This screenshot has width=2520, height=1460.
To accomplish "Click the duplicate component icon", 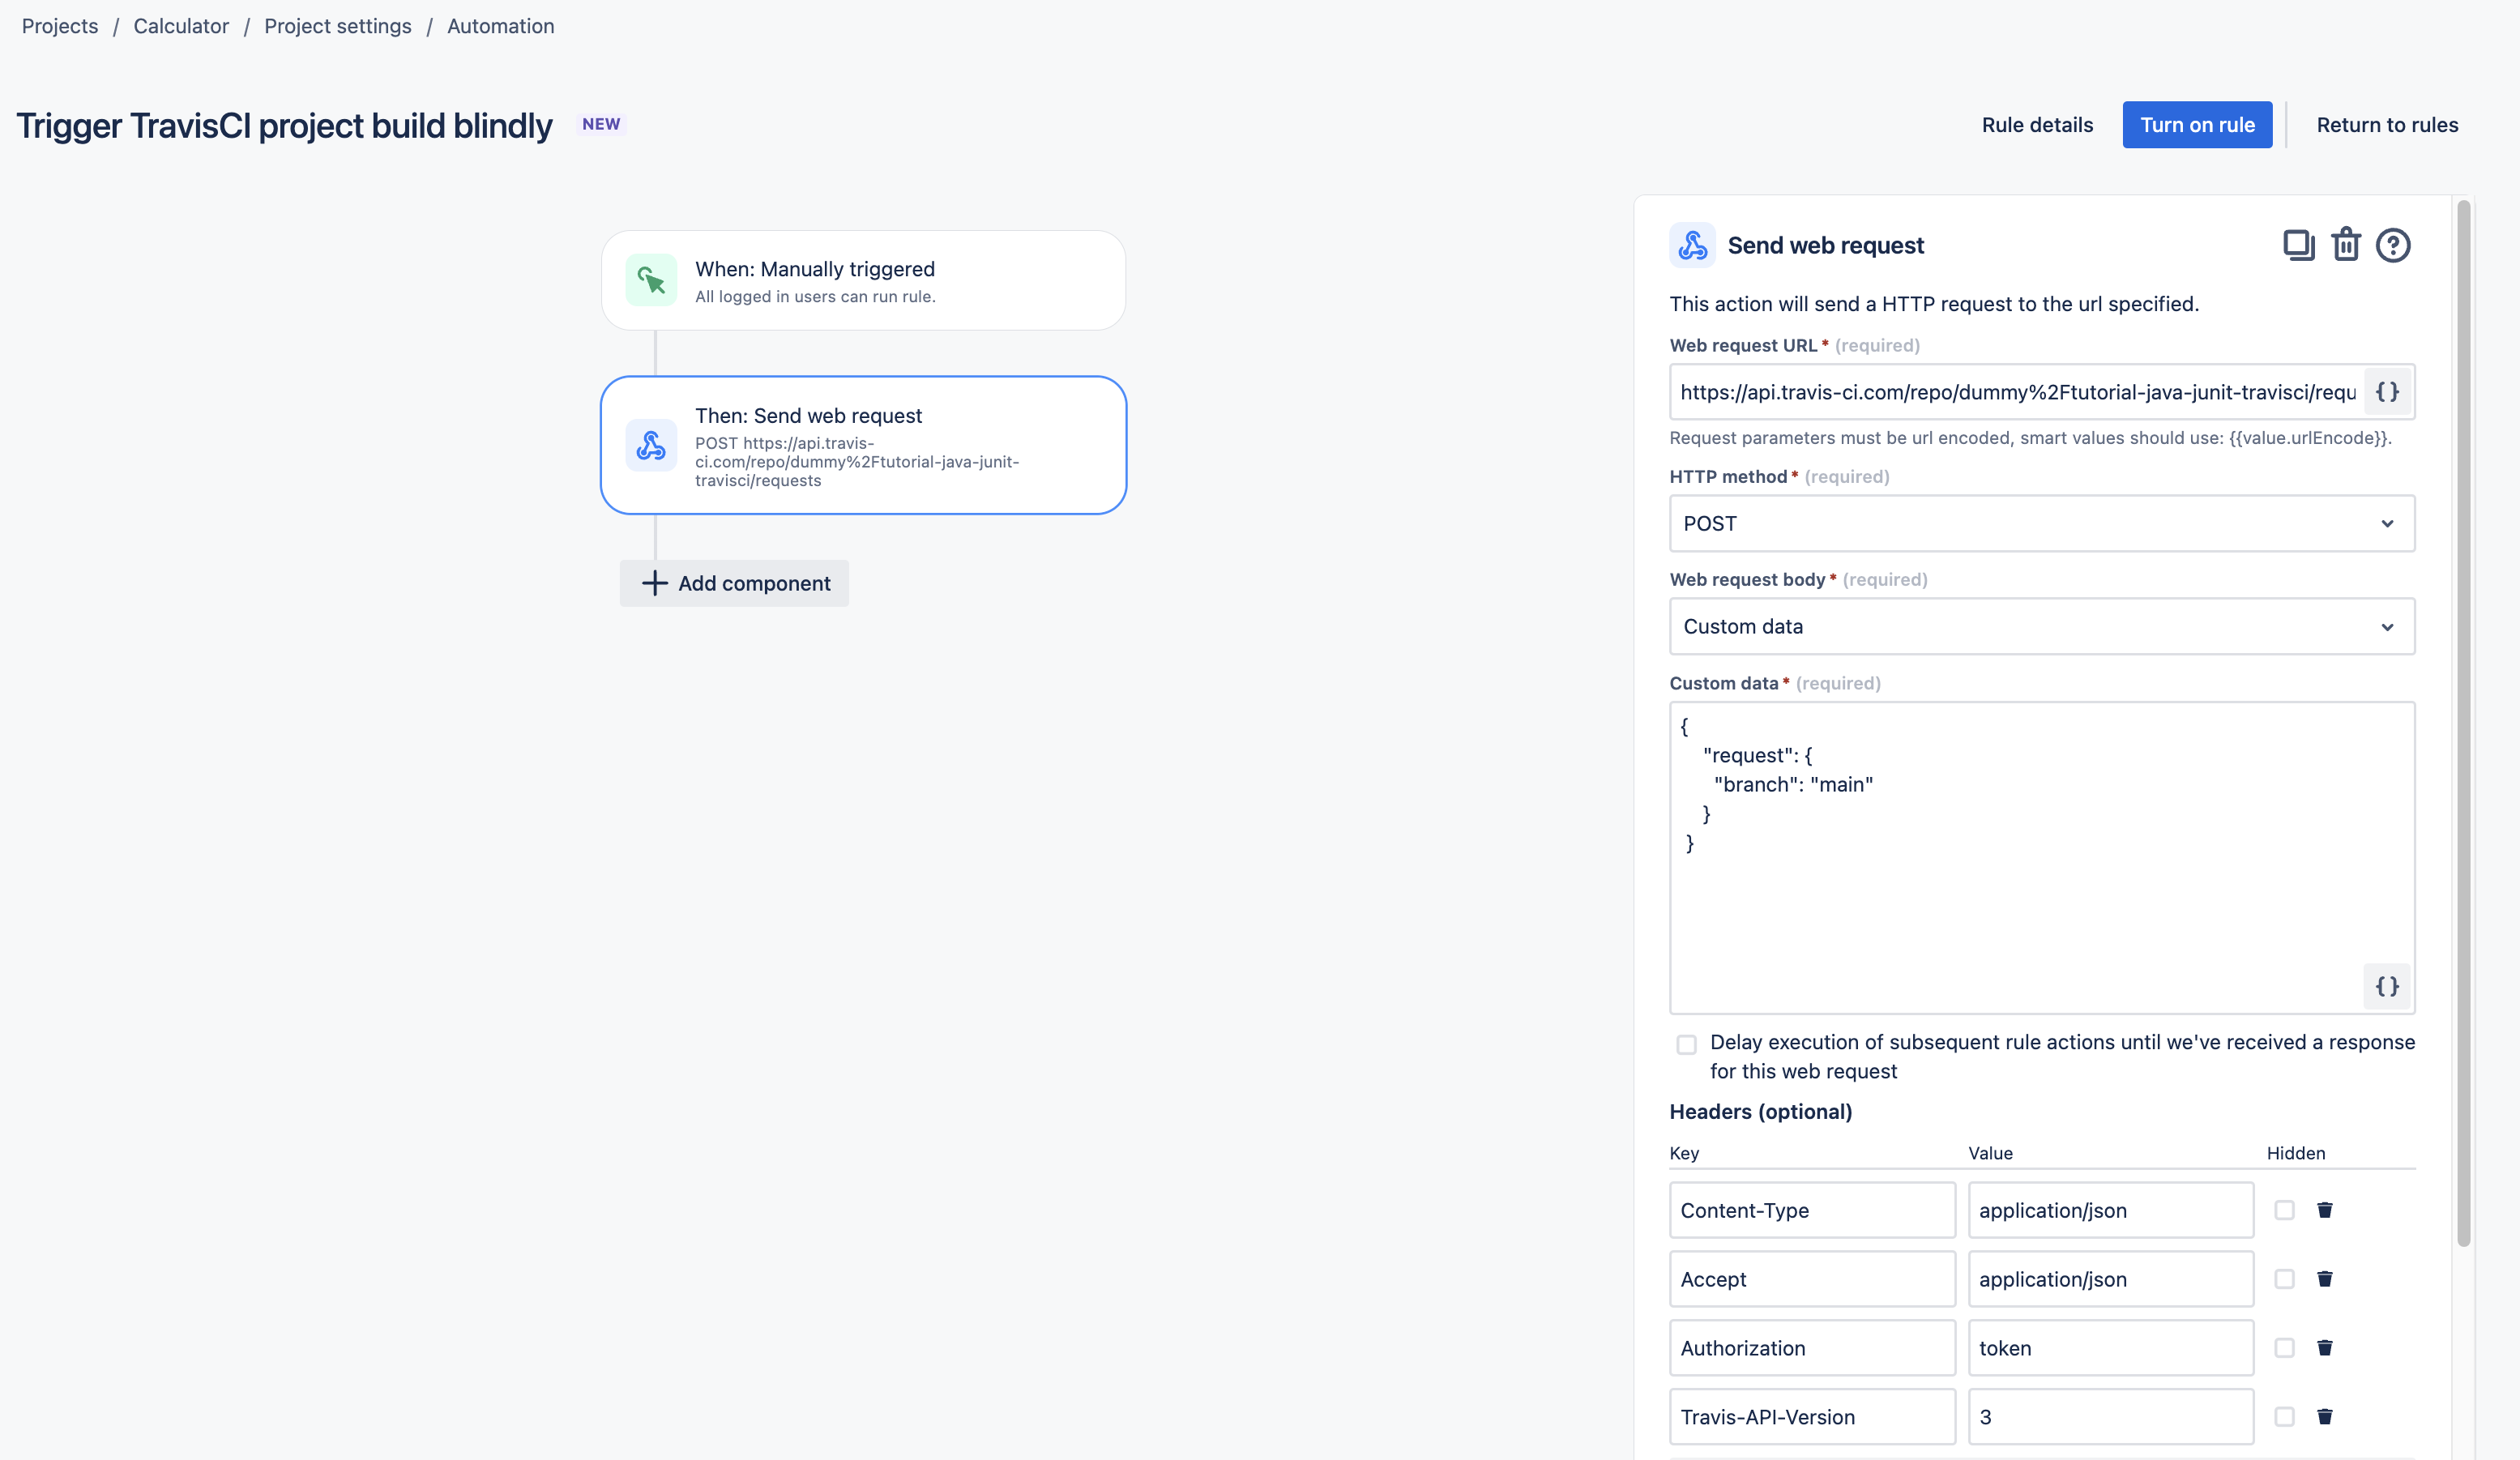I will pos(2298,245).
